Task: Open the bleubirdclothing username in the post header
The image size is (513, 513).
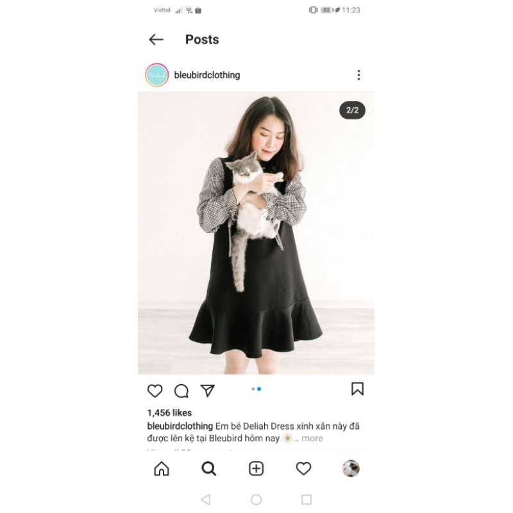Action: point(207,75)
